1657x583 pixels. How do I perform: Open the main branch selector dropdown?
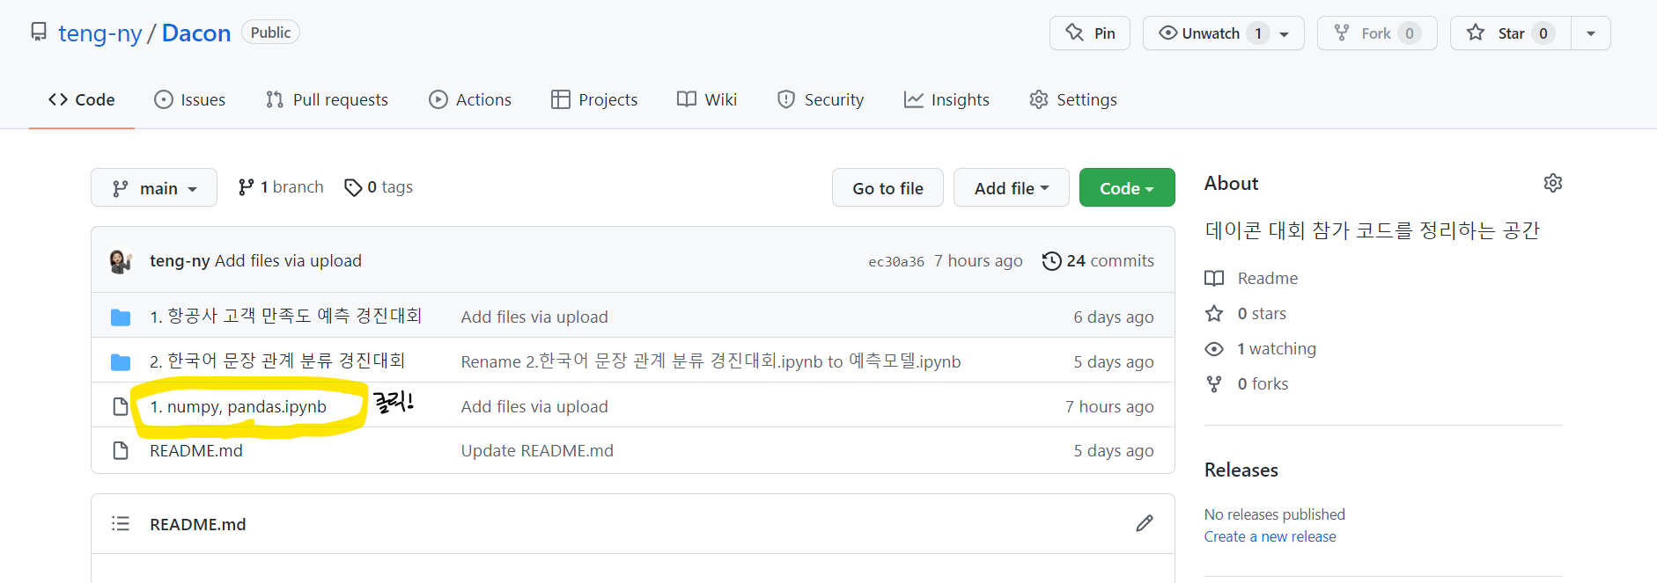coord(154,188)
